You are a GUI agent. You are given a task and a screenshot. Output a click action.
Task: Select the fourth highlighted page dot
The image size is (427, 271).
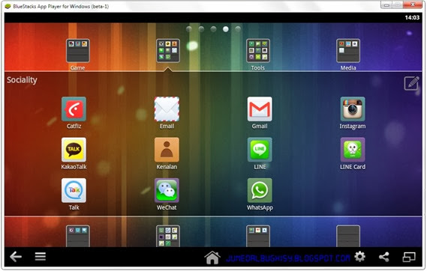point(226,29)
